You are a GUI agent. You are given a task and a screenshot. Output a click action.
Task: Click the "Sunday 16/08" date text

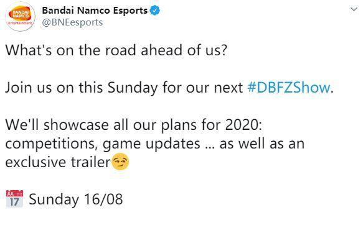coord(76,199)
